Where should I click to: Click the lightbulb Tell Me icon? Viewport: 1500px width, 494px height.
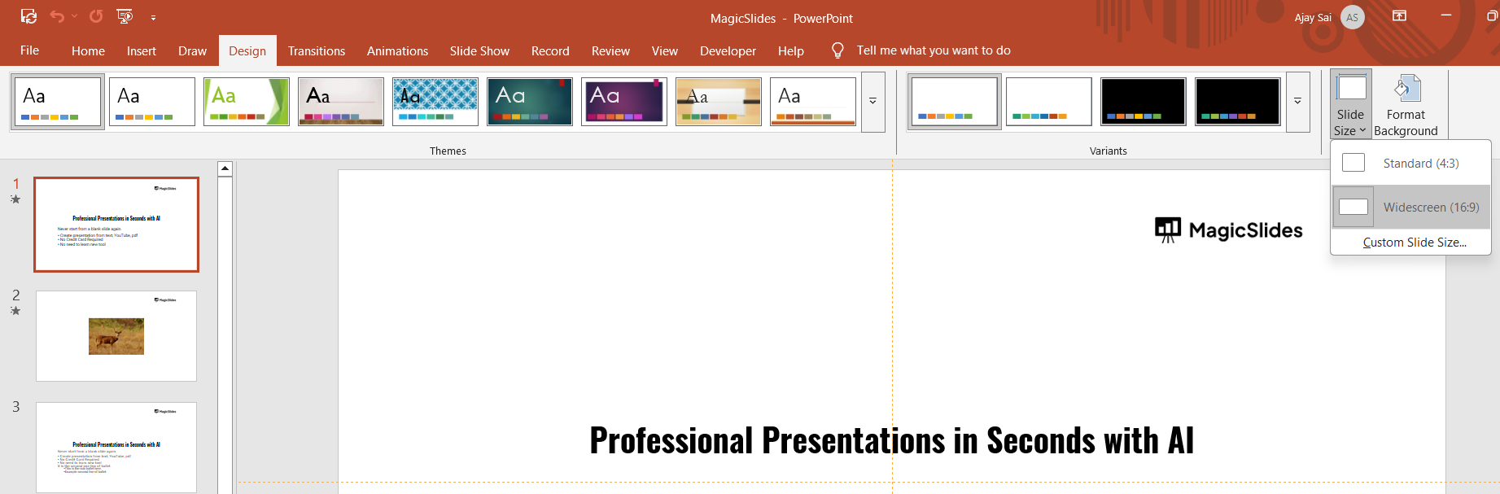pos(837,50)
